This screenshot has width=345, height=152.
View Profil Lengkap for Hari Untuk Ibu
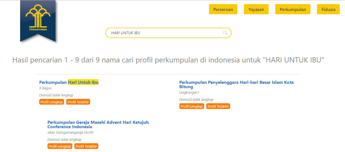point(52,102)
